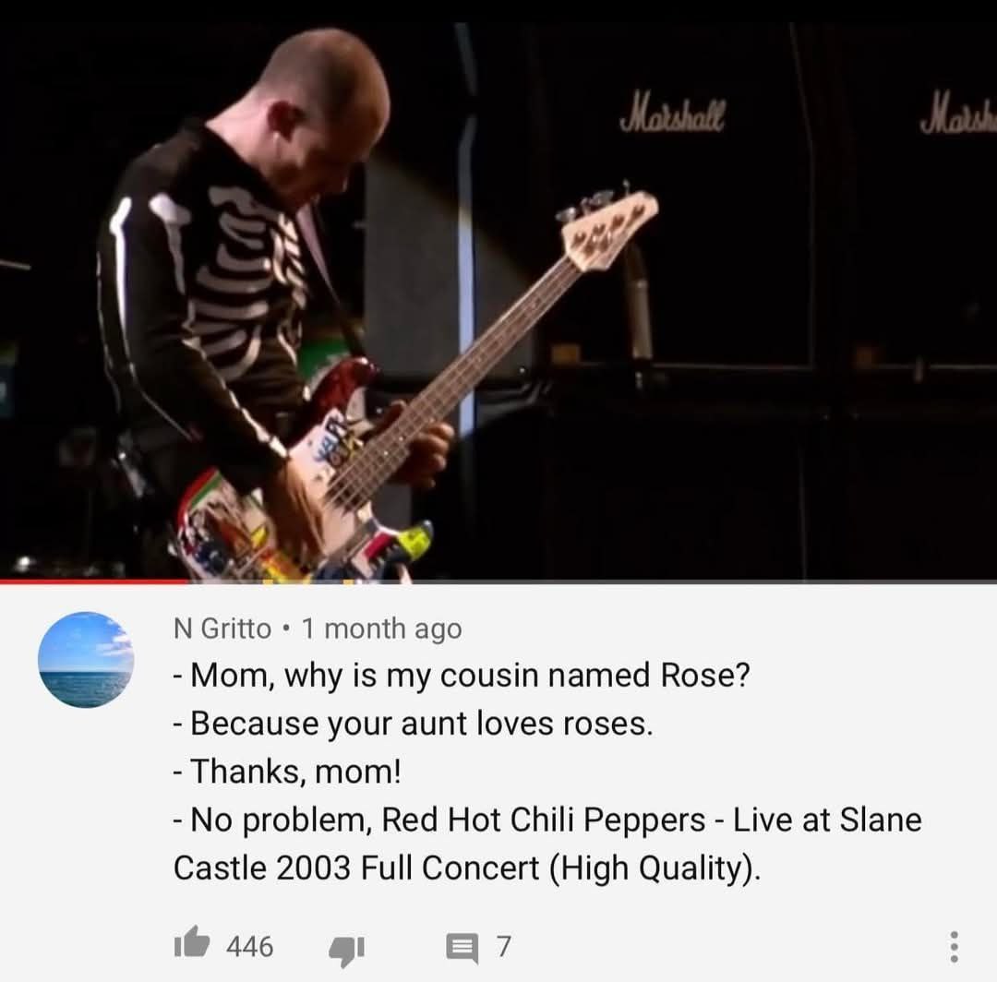This screenshot has width=997, height=982.
Task: Click the "Because your aunt loves roses" line
Action: pos(414,724)
